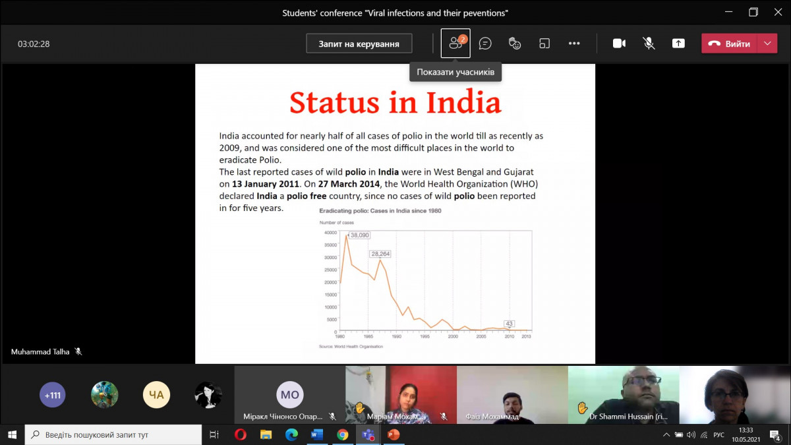Toggle the camera on or off
The height and width of the screenshot is (445, 791).
[619, 44]
